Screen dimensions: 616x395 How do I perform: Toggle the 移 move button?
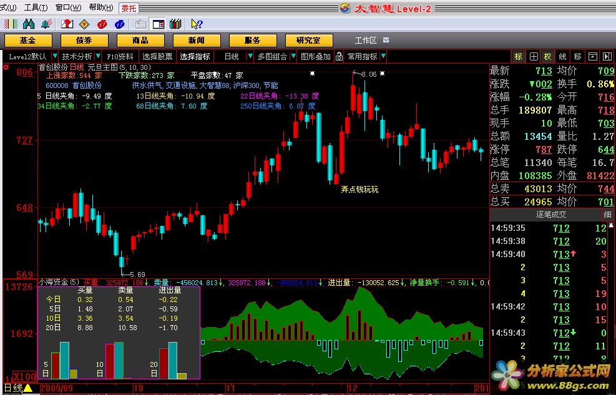577,57
